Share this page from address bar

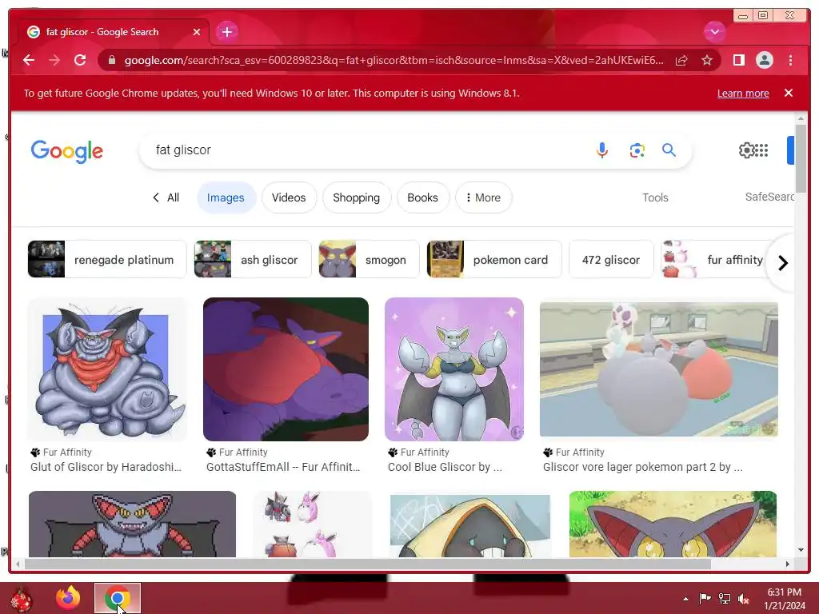[x=681, y=61]
